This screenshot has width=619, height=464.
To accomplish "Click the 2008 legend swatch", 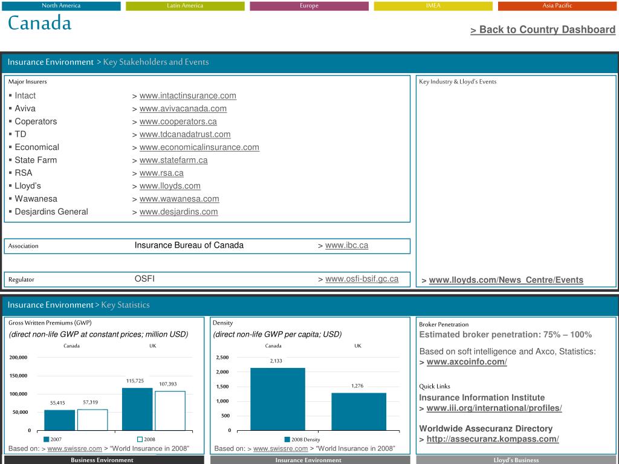I will (140, 440).
